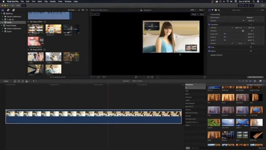266x150 pixels.
Task: Open the Info inspector icon
Action: (216, 10)
